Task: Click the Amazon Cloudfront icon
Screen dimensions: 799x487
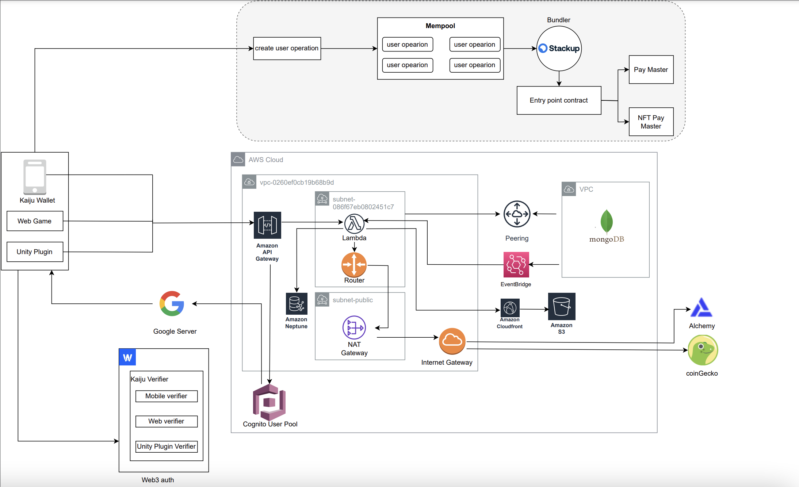Action: pos(510,308)
